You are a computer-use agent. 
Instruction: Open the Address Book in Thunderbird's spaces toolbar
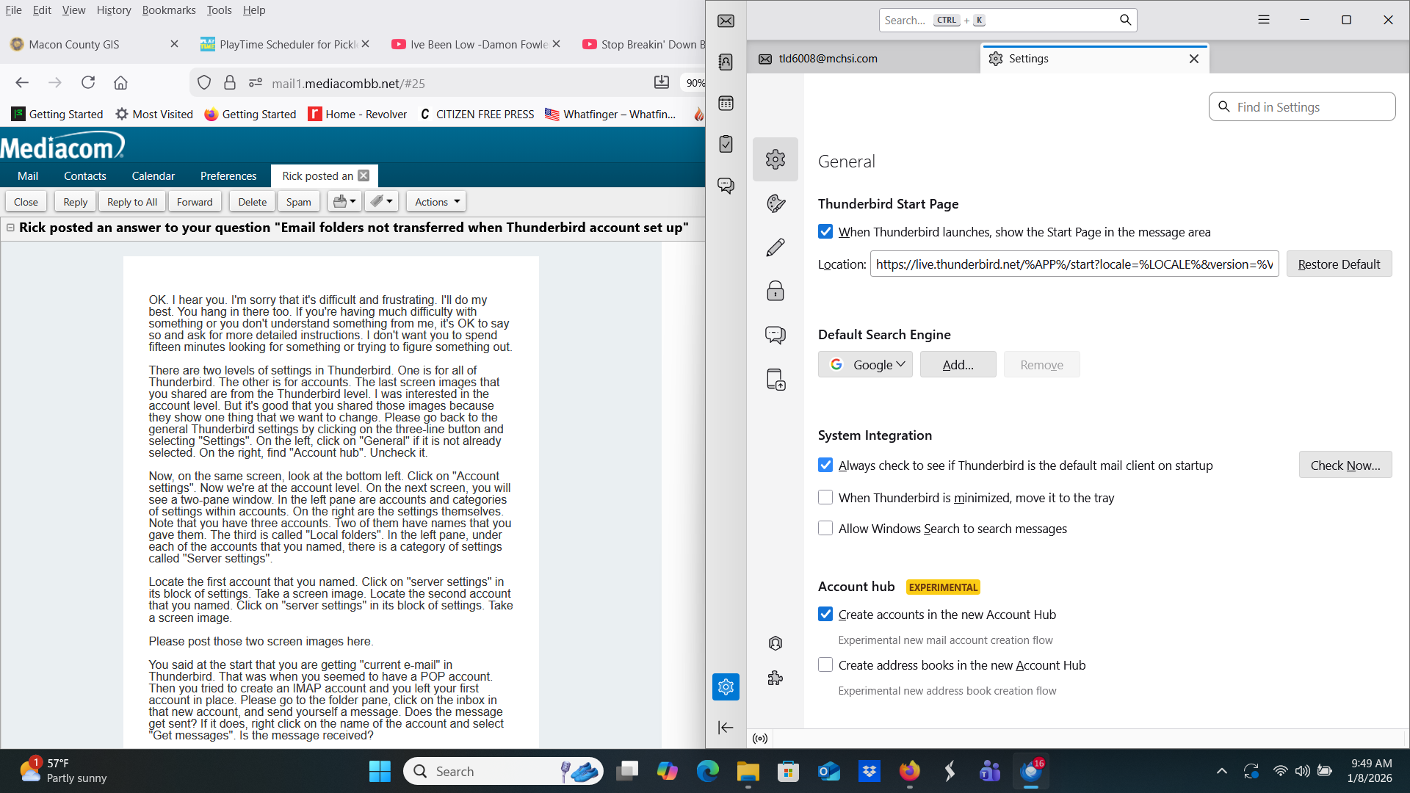(x=726, y=62)
